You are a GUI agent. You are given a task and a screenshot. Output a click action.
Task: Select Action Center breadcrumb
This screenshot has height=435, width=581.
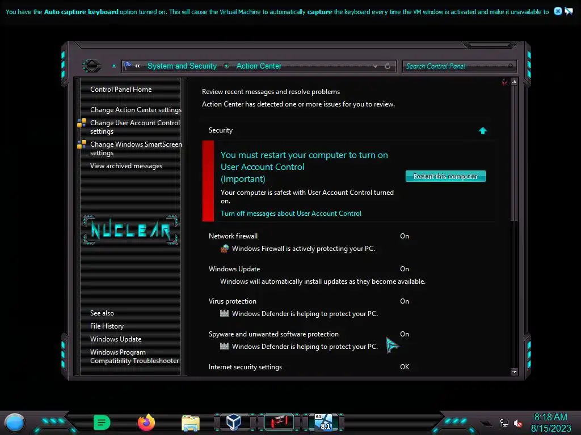[x=259, y=66]
